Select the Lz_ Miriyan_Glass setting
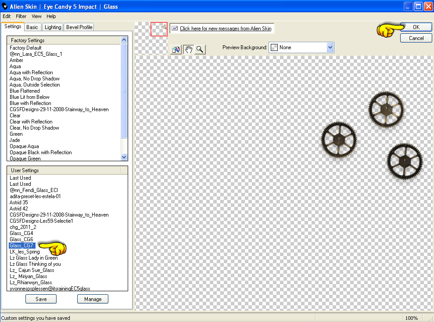The width and height of the screenshot is (434, 322). 28,276
